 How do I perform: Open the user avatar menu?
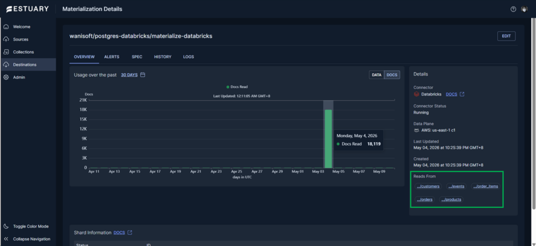pyautogui.click(x=524, y=9)
